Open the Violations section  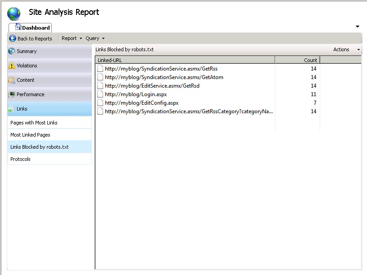[x=50, y=66]
